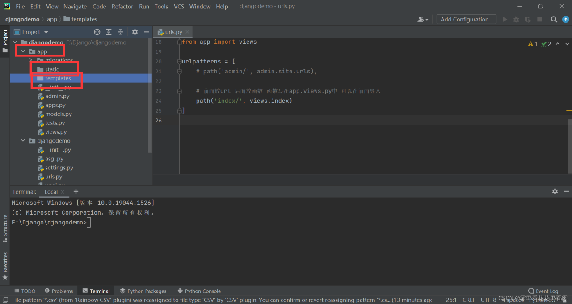572x304 pixels.
Task: Click the djangodemo breadcrumb
Action: click(22, 19)
